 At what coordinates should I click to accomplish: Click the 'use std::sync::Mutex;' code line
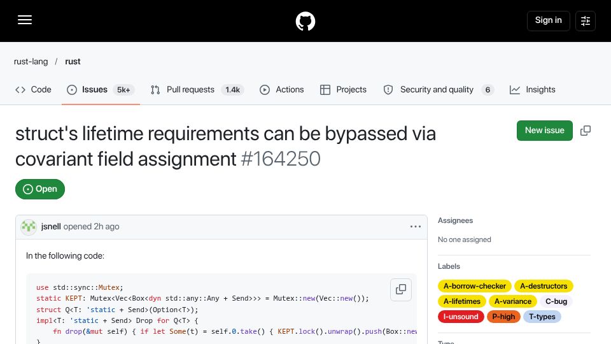point(80,287)
